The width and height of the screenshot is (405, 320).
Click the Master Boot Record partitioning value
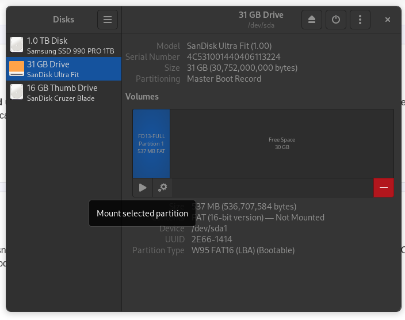pos(224,79)
